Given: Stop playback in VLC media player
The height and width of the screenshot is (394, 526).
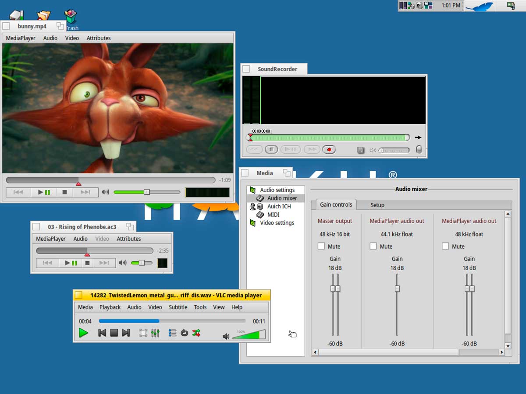Looking at the screenshot, I should coord(114,333).
